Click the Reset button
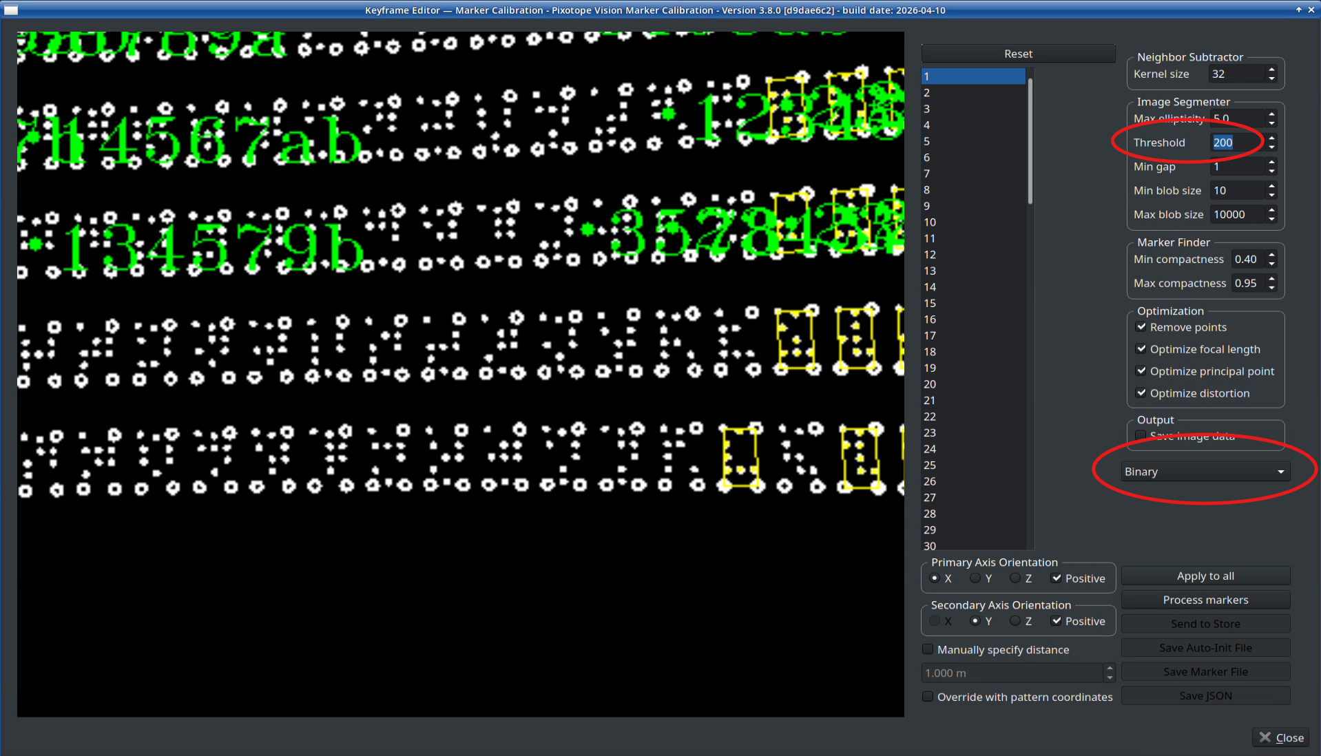 click(1018, 54)
